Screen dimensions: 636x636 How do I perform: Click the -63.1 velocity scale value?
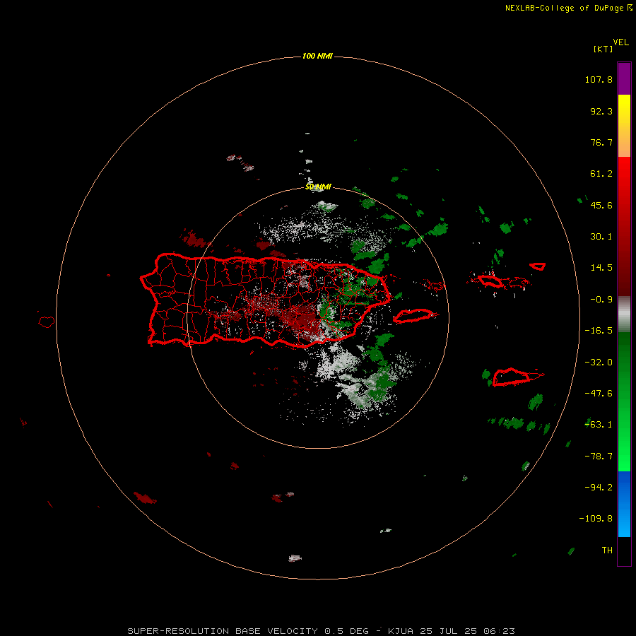click(x=599, y=425)
